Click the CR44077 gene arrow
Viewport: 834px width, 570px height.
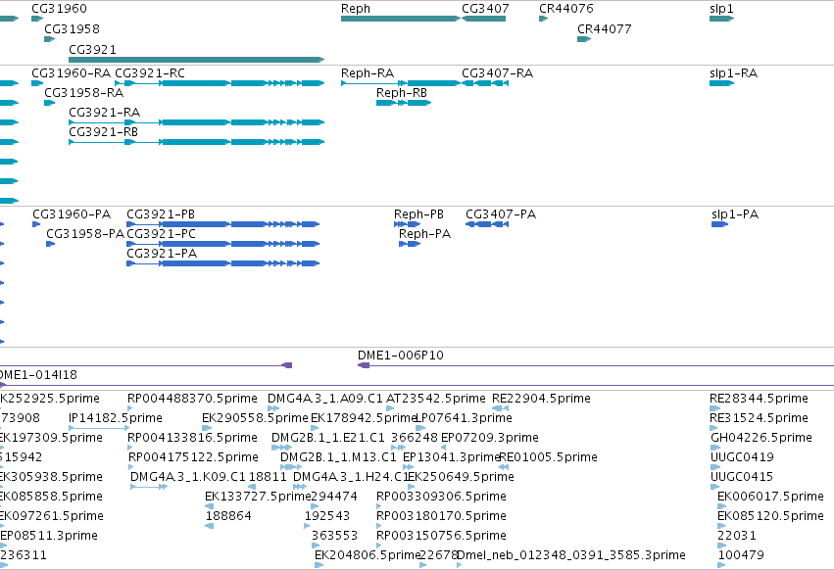583,39
